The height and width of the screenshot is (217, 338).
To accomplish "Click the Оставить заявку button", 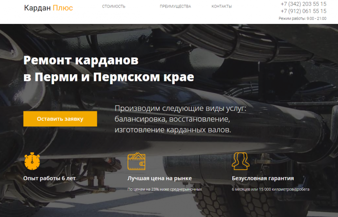I will (x=60, y=119).
